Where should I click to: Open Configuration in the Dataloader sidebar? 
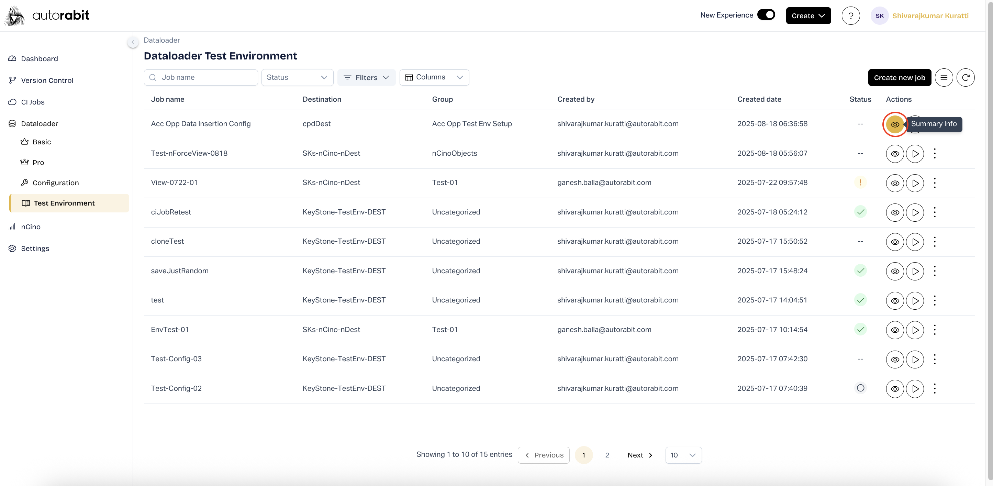(56, 183)
